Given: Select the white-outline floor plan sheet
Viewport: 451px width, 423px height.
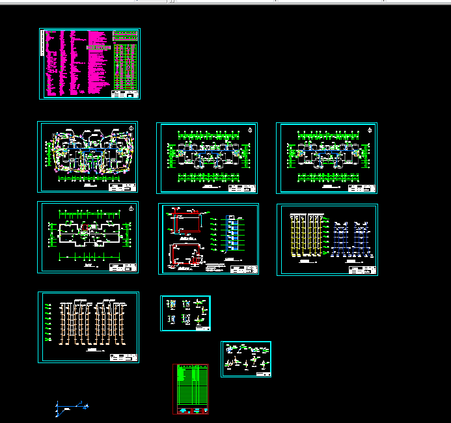Looking at the screenshot, I should [88, 238].
